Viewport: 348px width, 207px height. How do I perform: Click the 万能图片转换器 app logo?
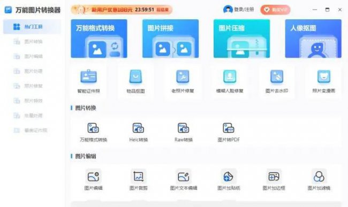point(8,10)
